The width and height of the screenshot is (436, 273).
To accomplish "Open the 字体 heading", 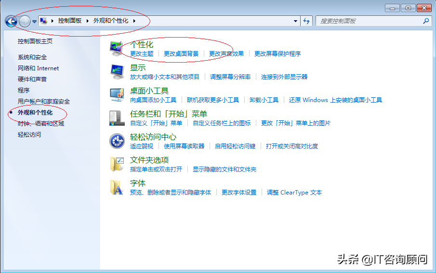I will [x=138, y=183].
